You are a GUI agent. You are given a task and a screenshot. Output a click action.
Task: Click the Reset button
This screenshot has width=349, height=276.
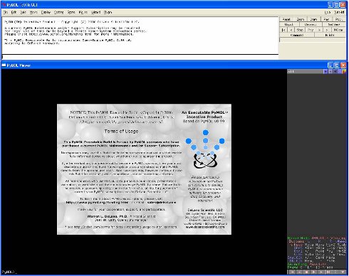pos(286,19)
